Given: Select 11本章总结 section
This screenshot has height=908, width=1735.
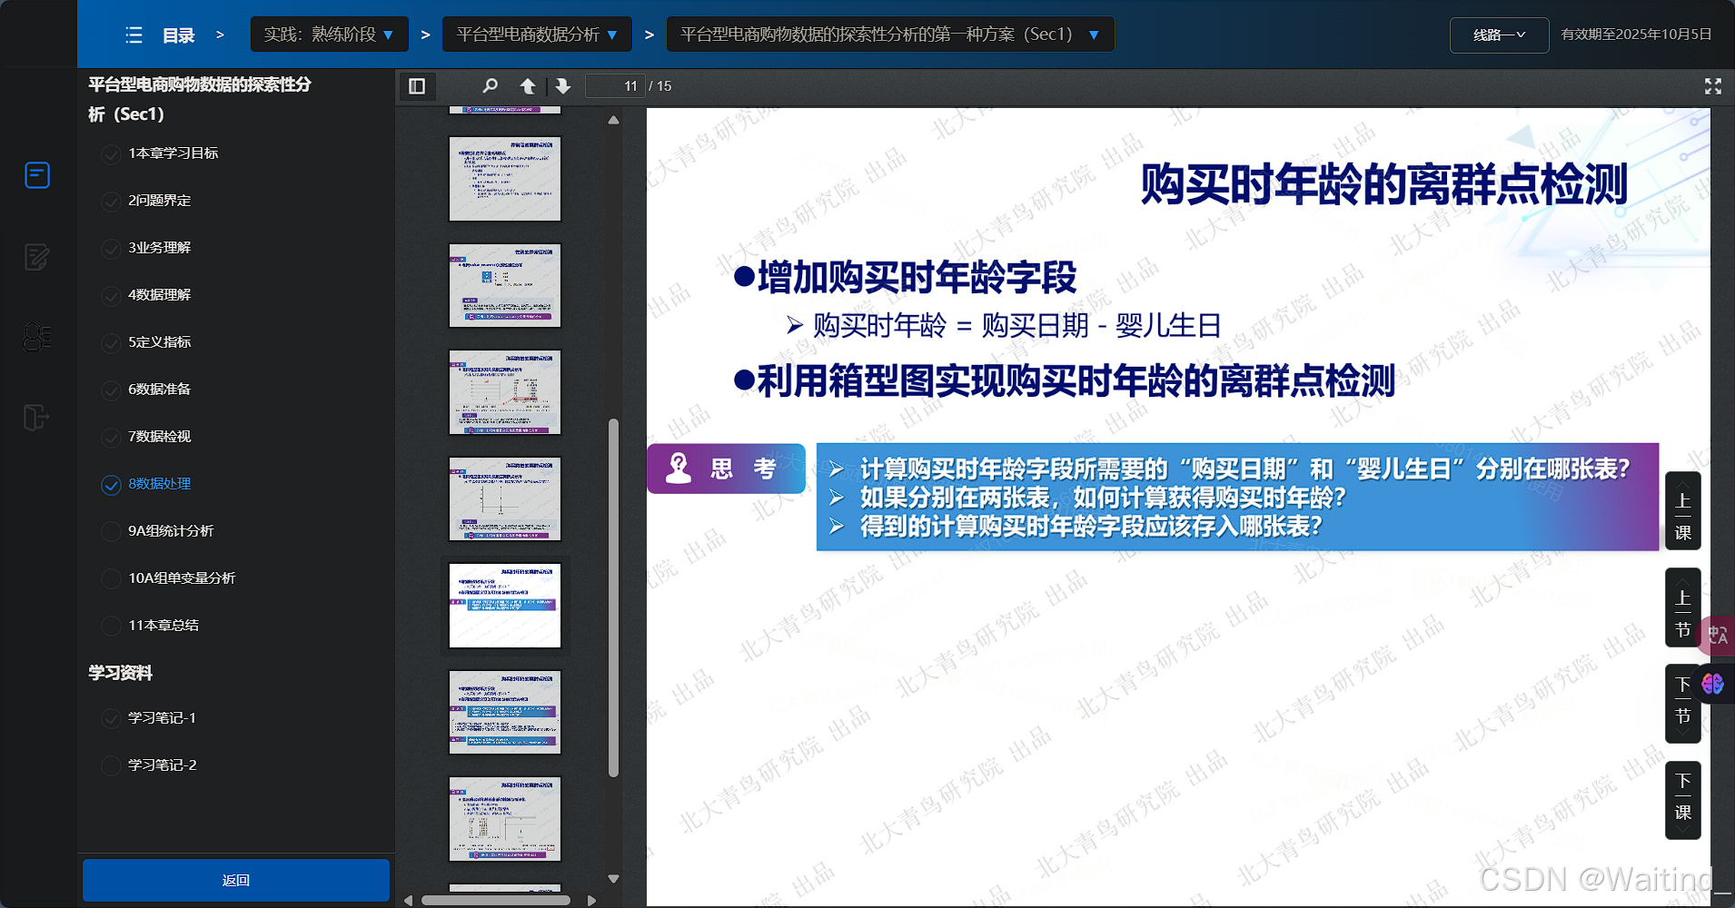Looking at the screenshot, I should pos(164,625).
